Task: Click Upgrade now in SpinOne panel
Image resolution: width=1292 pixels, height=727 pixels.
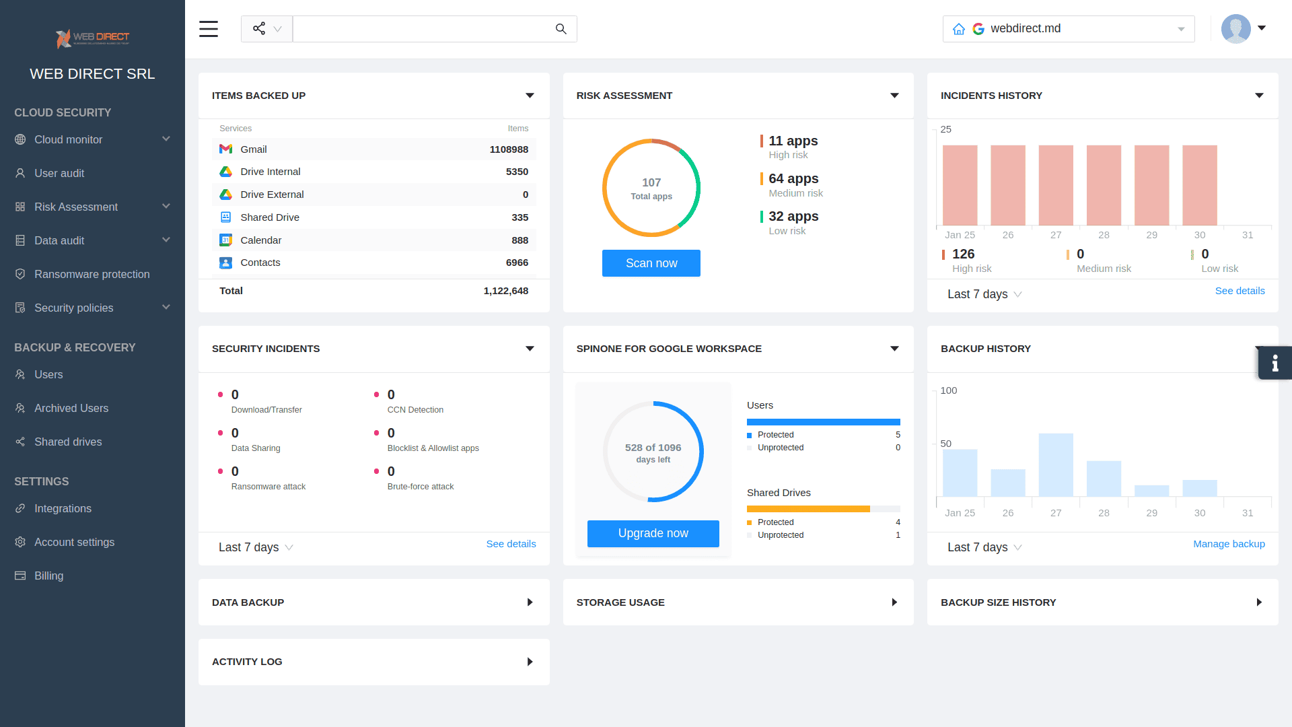Action: click(x=653, y=532)
